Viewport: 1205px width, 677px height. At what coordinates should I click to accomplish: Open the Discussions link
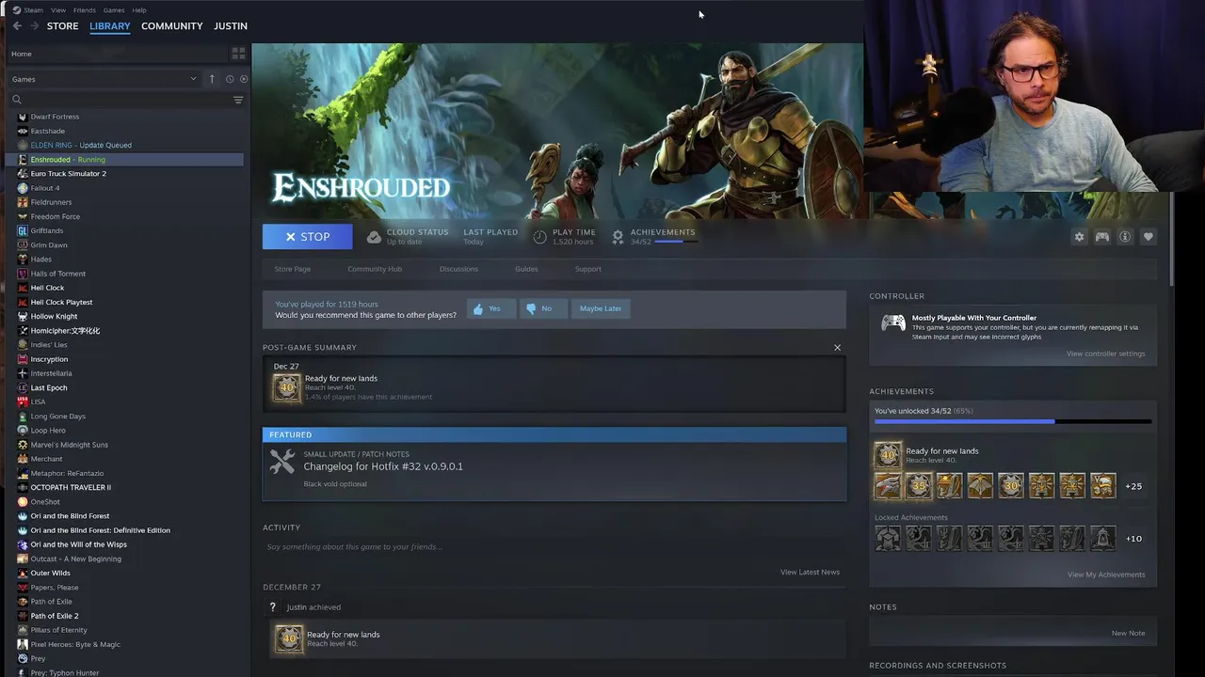pyautogui.click(x=458, y=269)
